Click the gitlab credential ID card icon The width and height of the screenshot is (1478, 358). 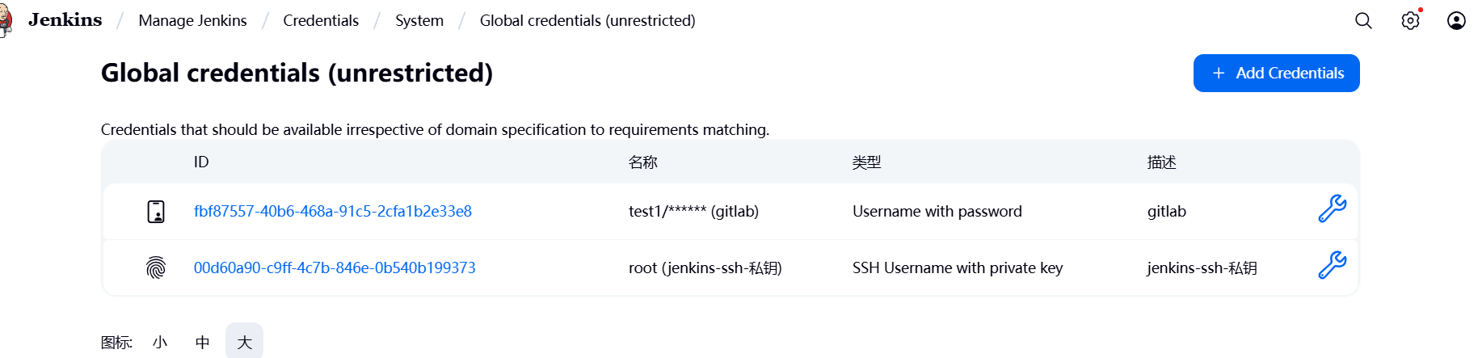156,212
